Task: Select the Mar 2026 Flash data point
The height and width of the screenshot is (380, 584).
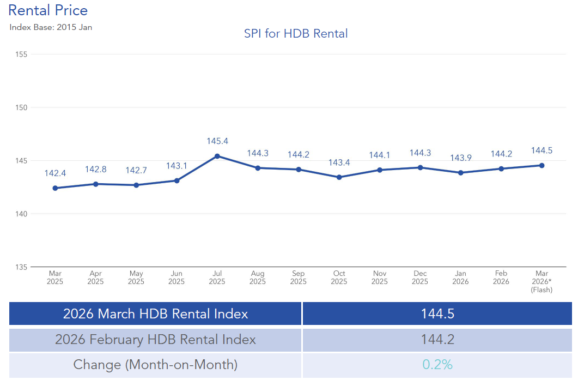Action: [542, 165]
